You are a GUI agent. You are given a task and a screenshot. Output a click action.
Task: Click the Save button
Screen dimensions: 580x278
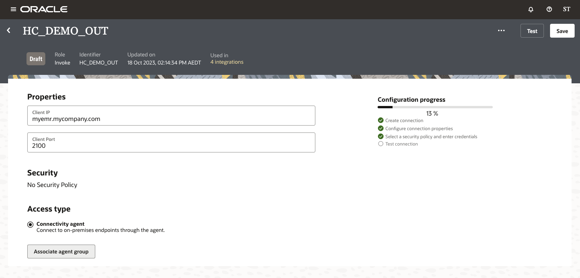[562, 31]
